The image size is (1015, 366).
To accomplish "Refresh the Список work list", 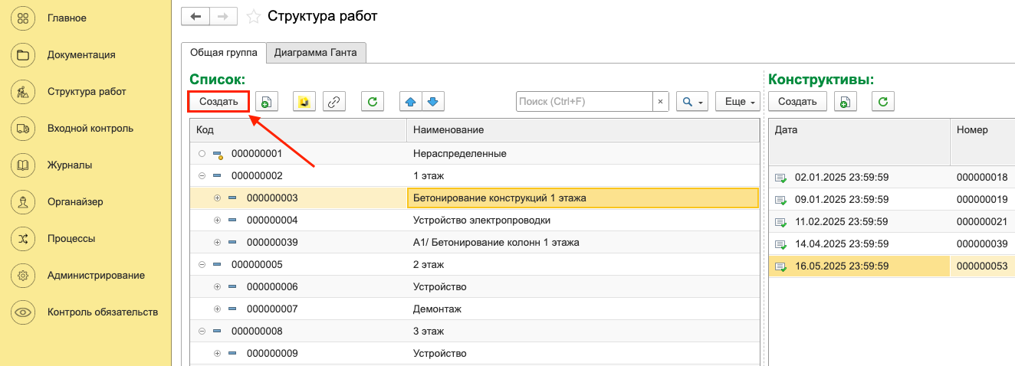I will [373, 102].
